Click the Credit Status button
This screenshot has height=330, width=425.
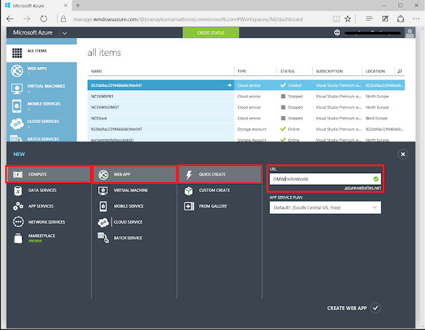pos(211,33)
